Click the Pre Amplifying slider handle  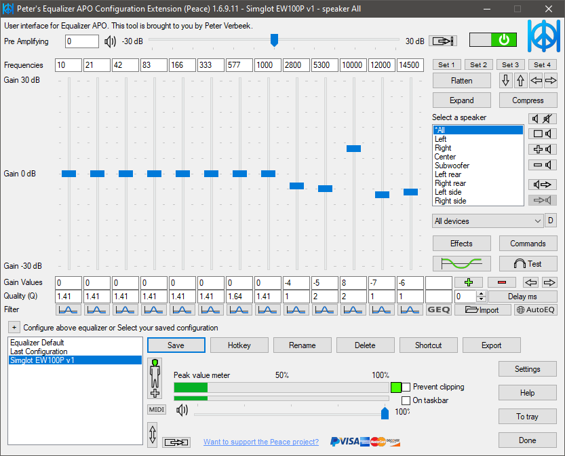(x=274, y=40)
